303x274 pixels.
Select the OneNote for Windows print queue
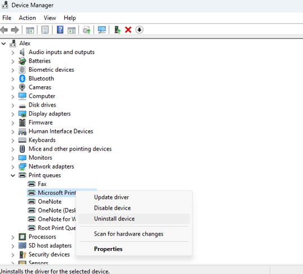coord(57,219)
